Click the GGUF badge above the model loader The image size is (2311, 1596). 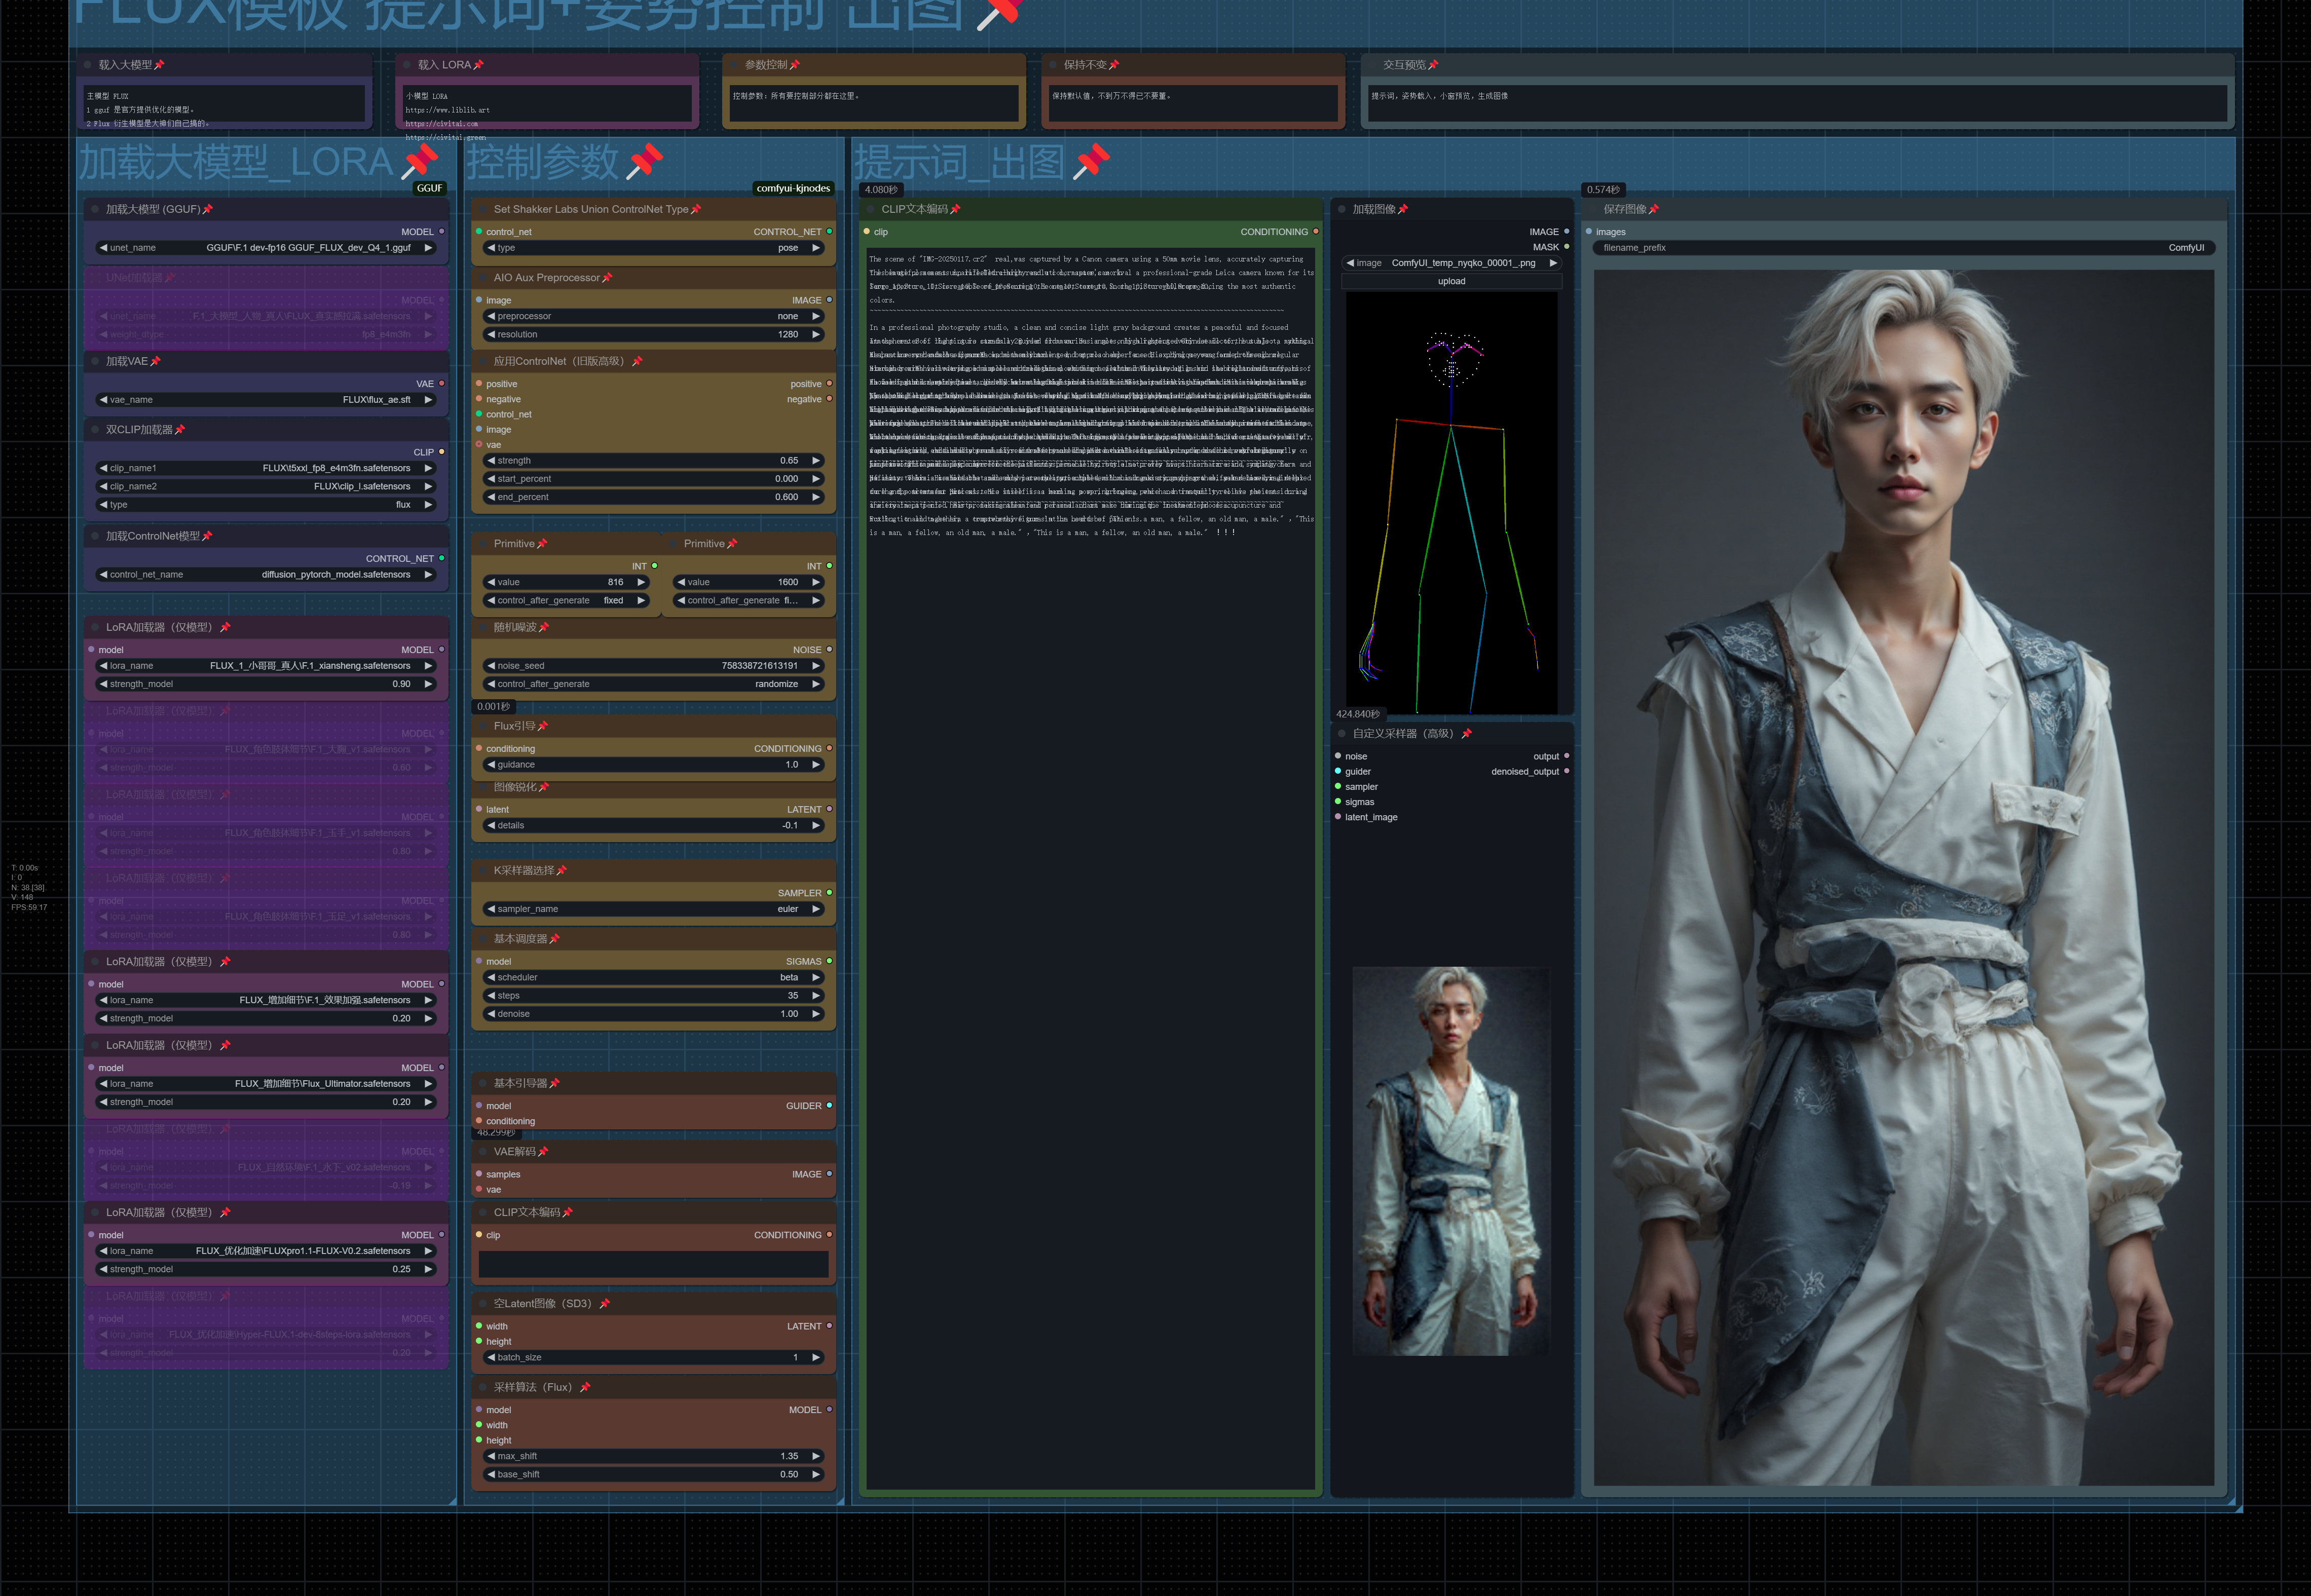coord(430,188)
